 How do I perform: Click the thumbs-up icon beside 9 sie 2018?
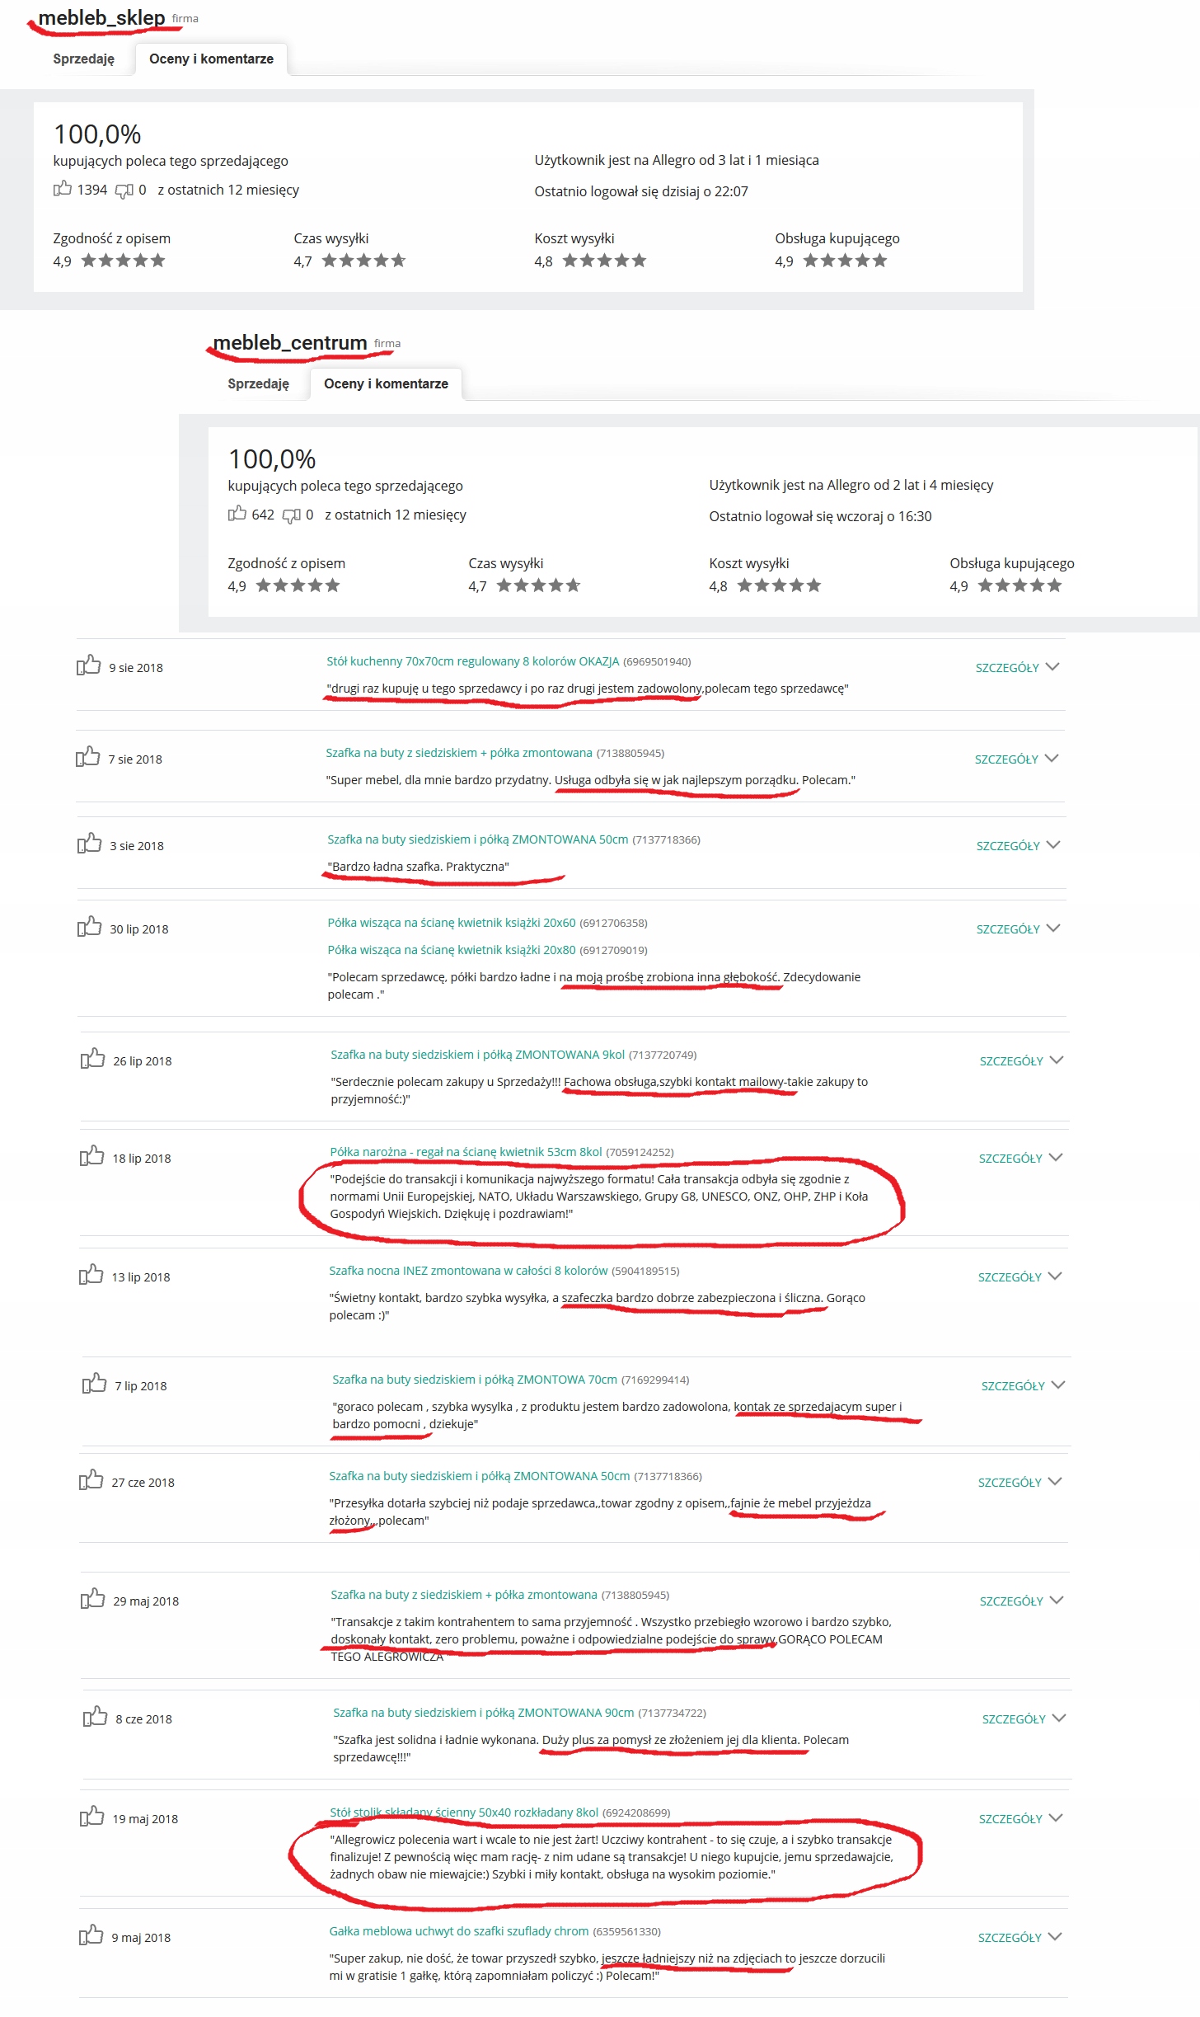(x=88, y=665)
